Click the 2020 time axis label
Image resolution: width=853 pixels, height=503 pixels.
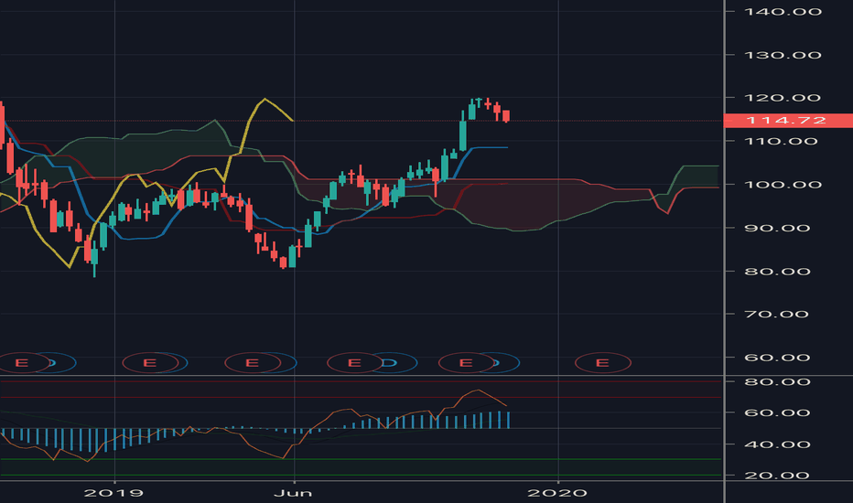[x=557, y=493]
